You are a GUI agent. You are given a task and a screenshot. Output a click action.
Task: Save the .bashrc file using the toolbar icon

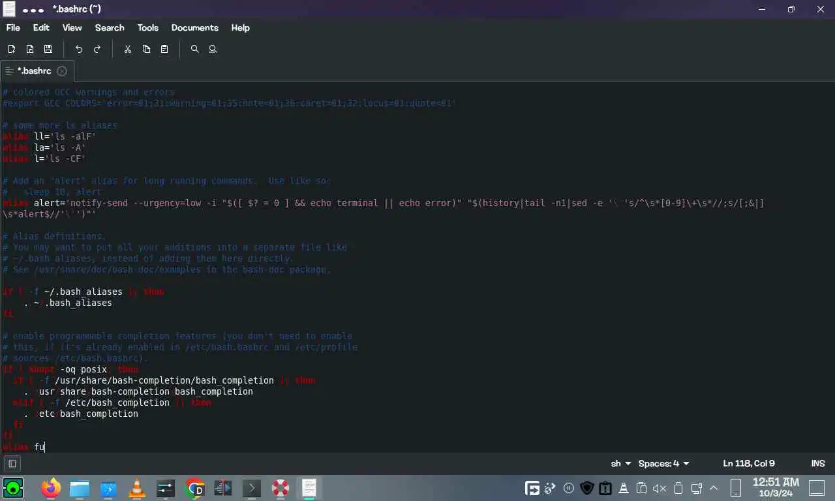(x=48, y=49)
